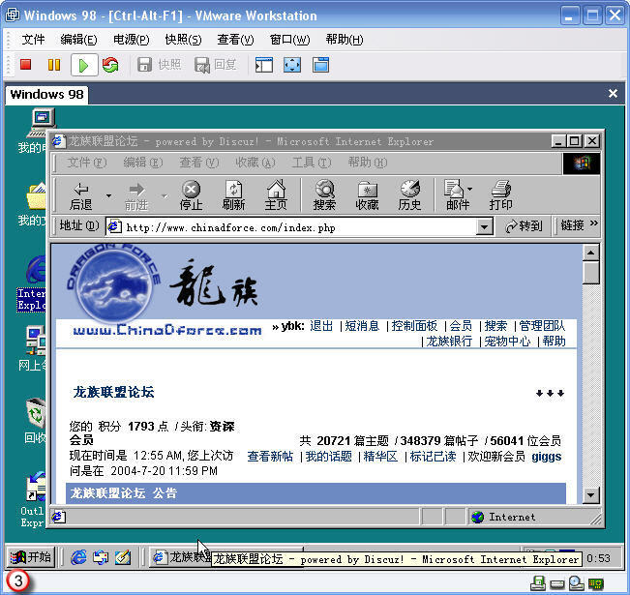Click the 转到 go button
The image size is (630, 595).
point(524,226)
